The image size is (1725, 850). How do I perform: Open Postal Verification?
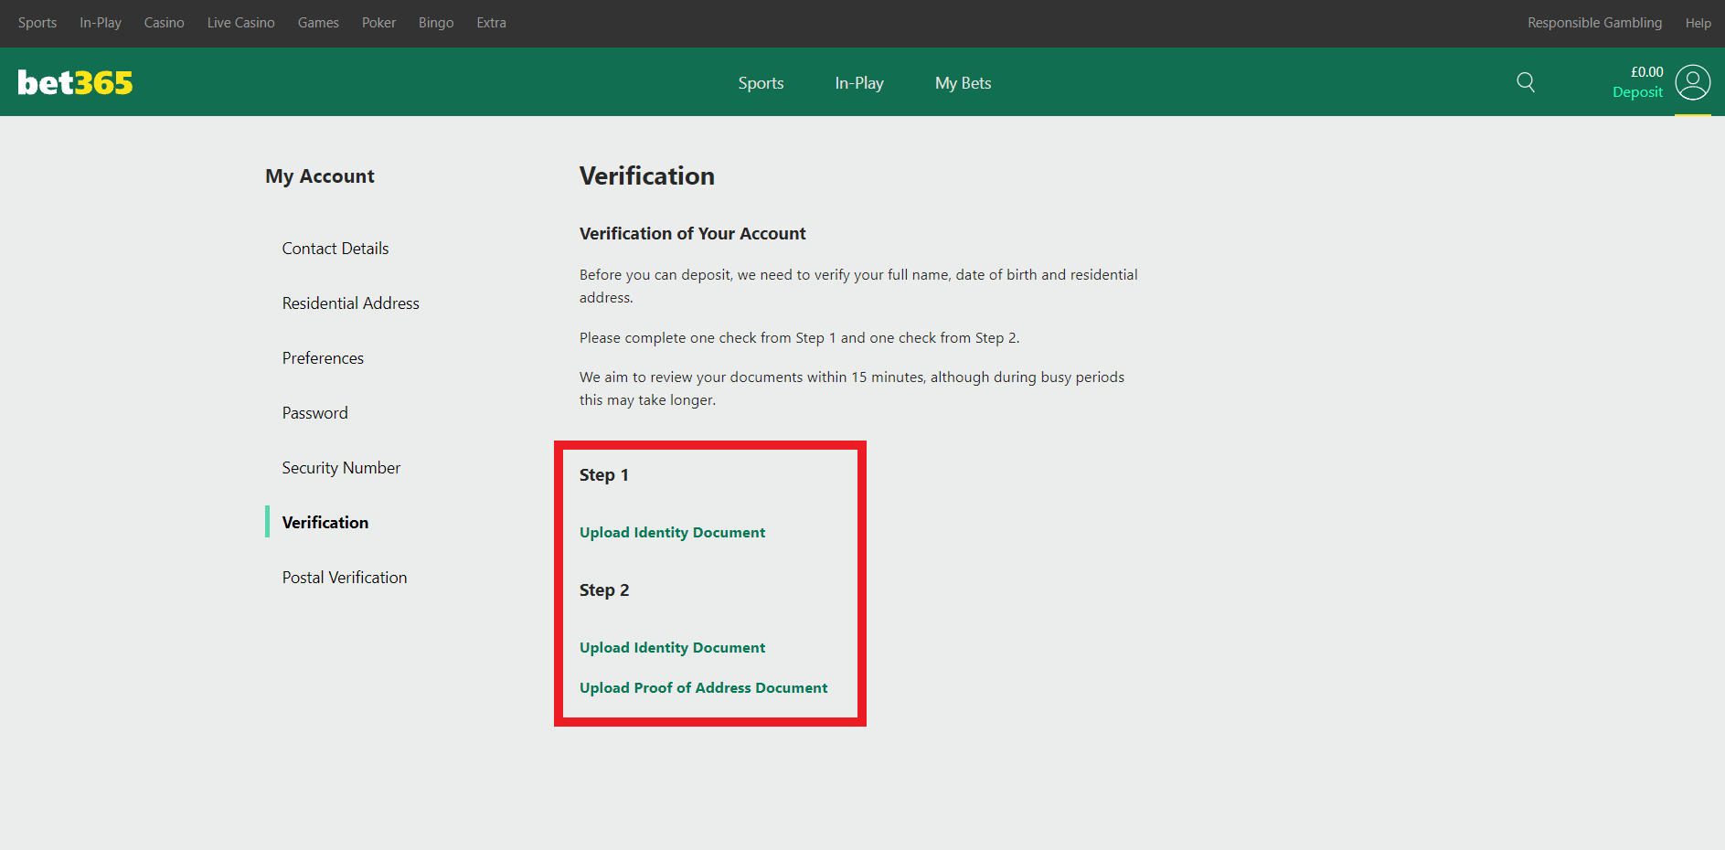tap(345, 578)
